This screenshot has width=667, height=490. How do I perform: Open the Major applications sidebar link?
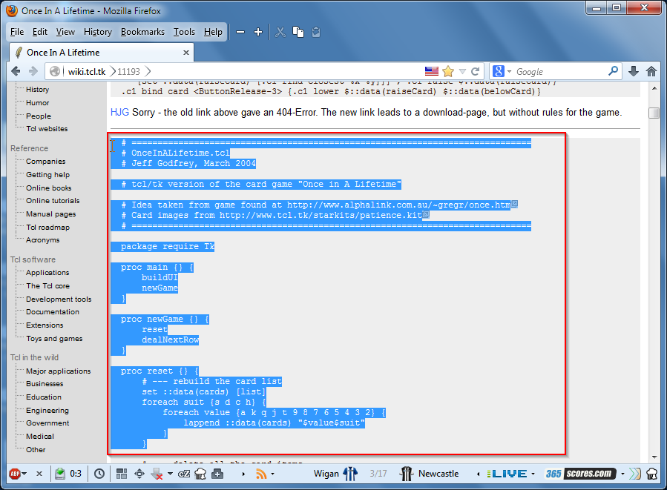(x=59, y=371)
